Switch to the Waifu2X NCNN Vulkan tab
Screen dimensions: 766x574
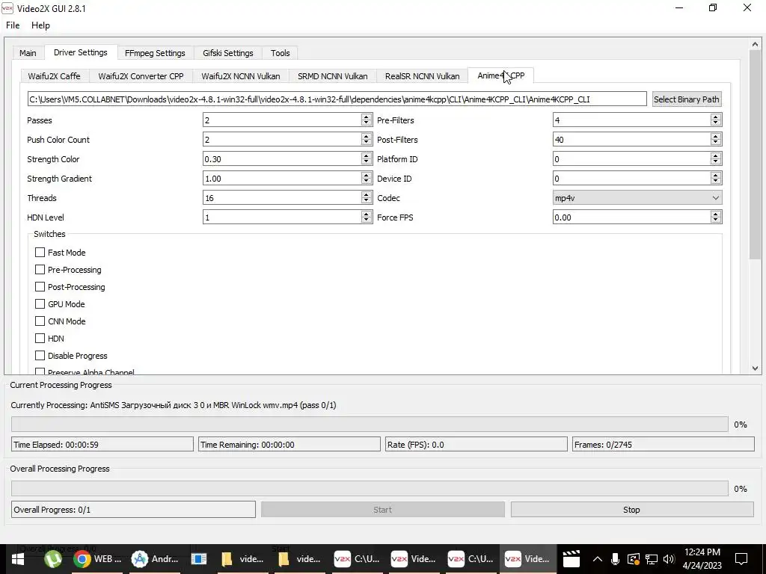(x=241, y=76)
